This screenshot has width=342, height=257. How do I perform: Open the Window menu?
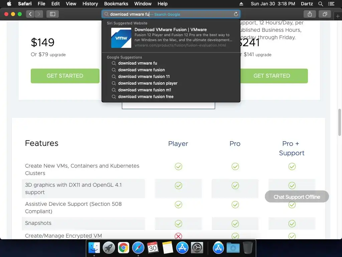(143, 4)
